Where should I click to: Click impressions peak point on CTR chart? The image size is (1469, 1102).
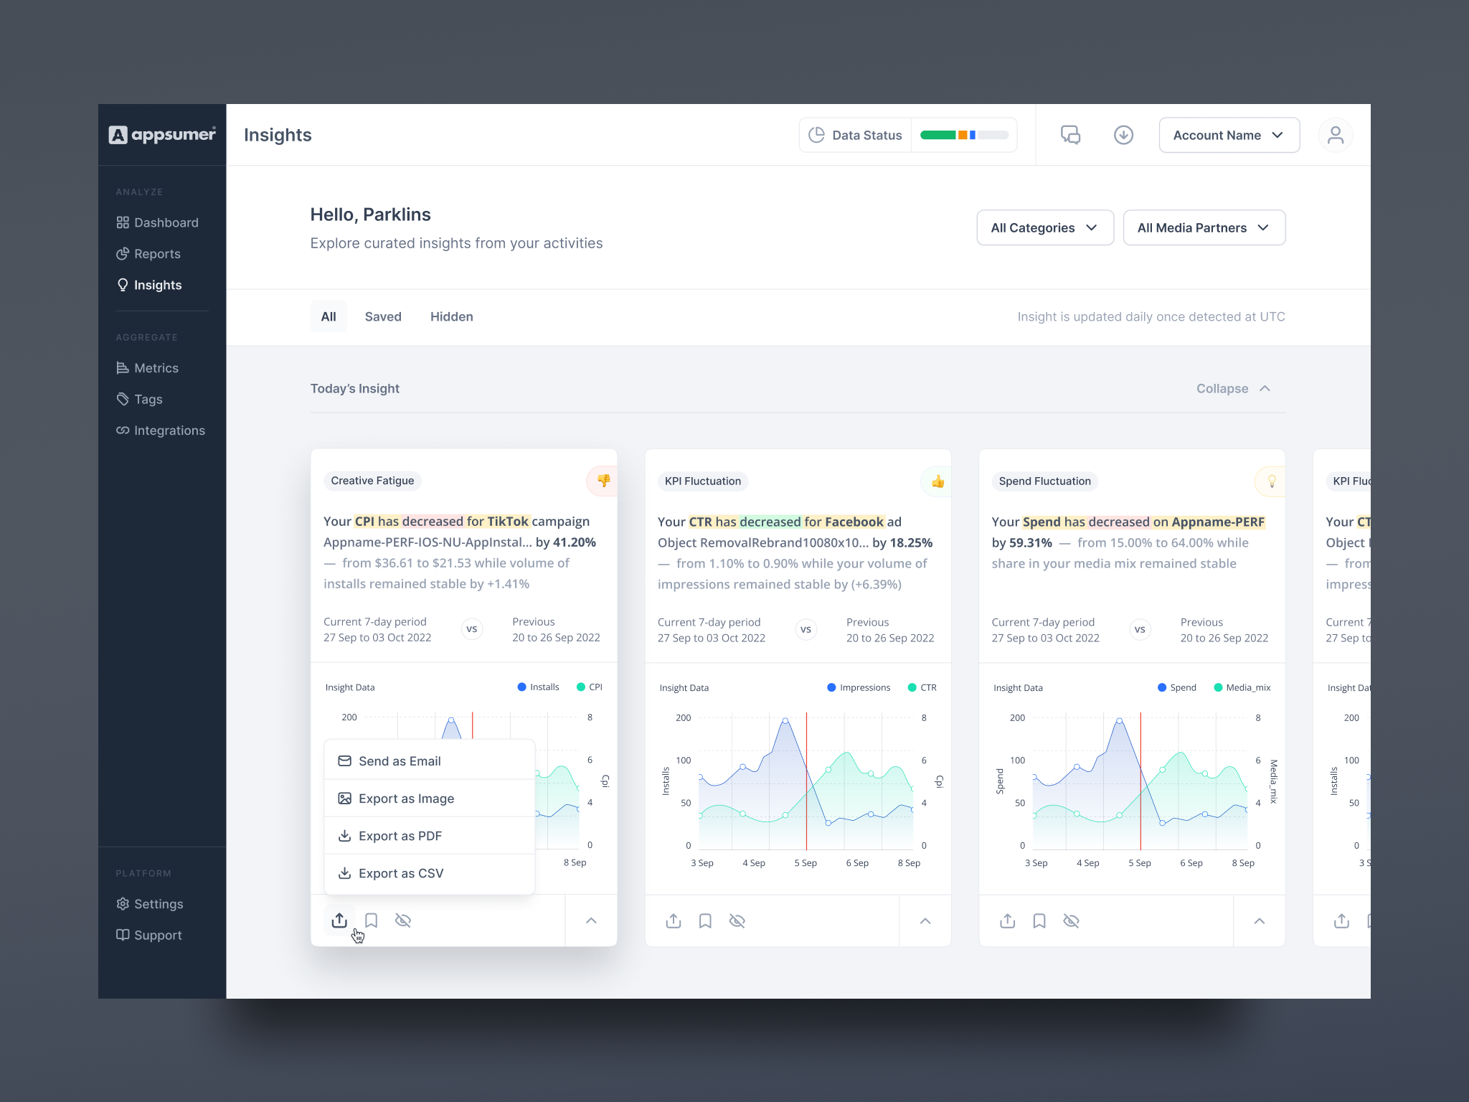(785, 720)
